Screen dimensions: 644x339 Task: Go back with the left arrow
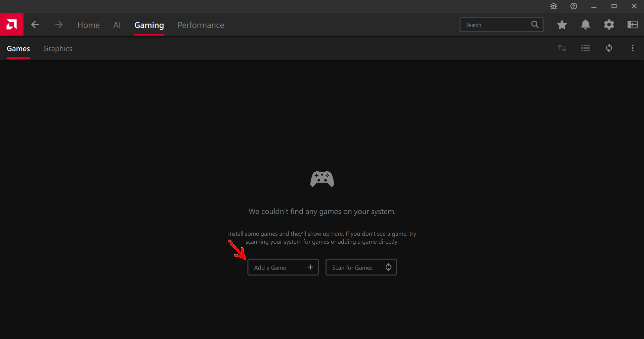35,25
